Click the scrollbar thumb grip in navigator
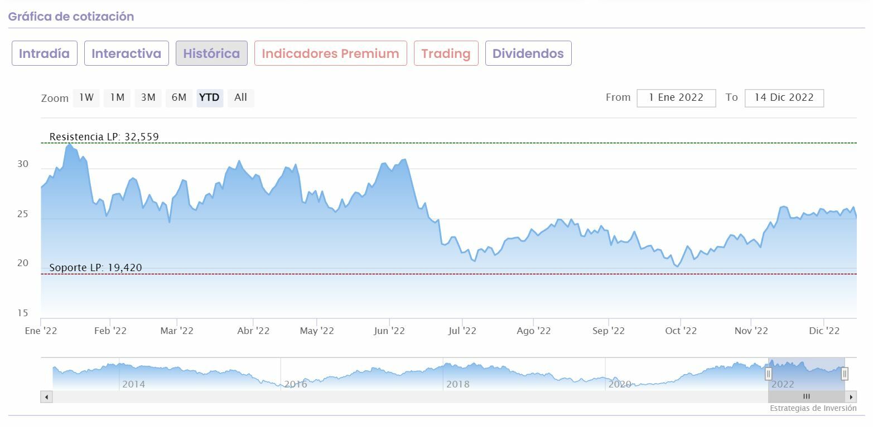 click(806, 397)
